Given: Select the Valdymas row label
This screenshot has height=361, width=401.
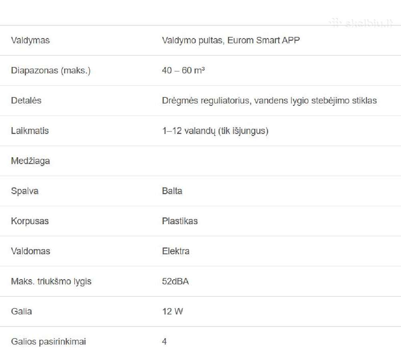Looking at the screenshot, I should click(30, 40).
